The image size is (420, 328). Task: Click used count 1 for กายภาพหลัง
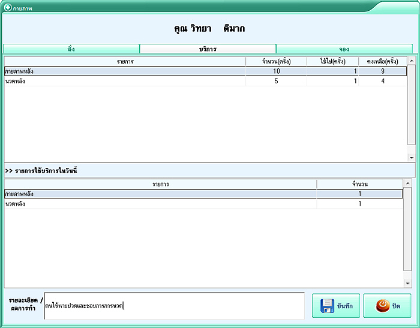tap(332, 71)
